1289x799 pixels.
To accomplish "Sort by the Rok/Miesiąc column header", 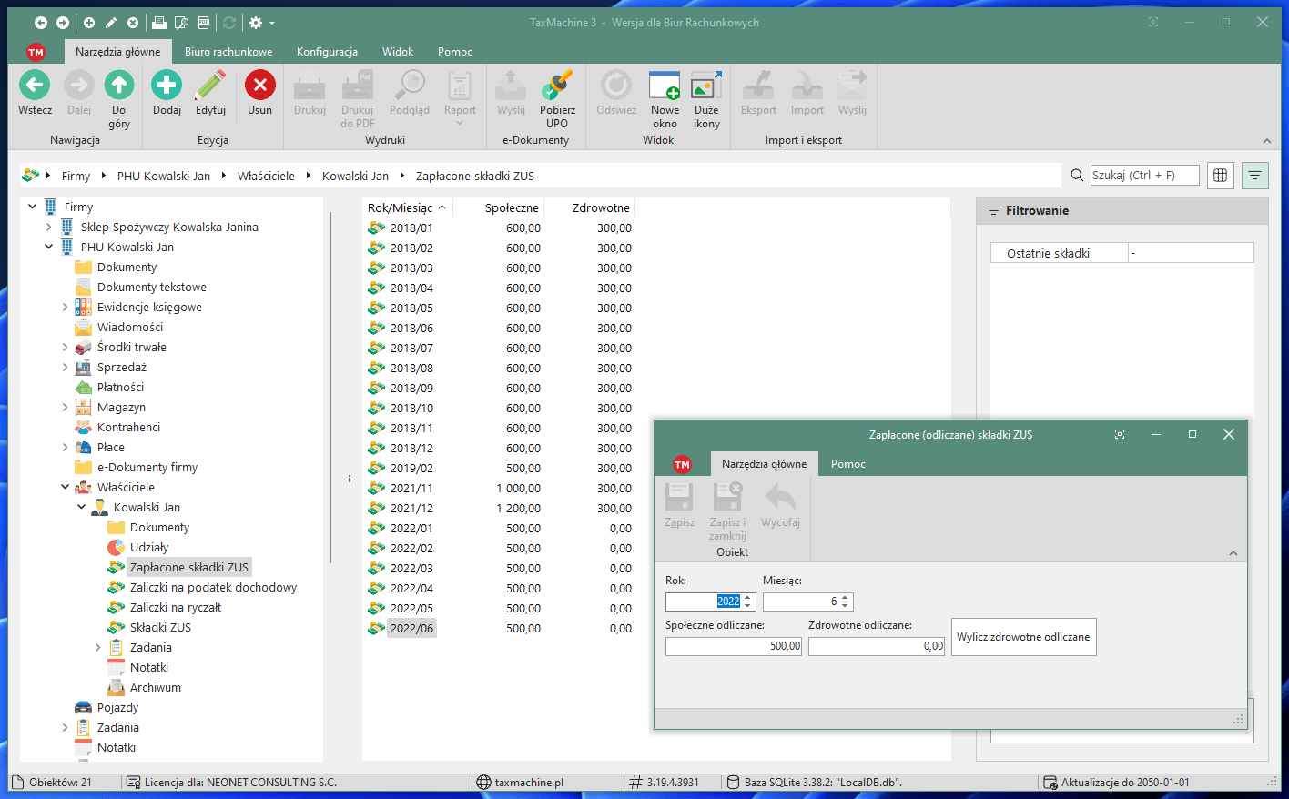I will coord(400,208).
